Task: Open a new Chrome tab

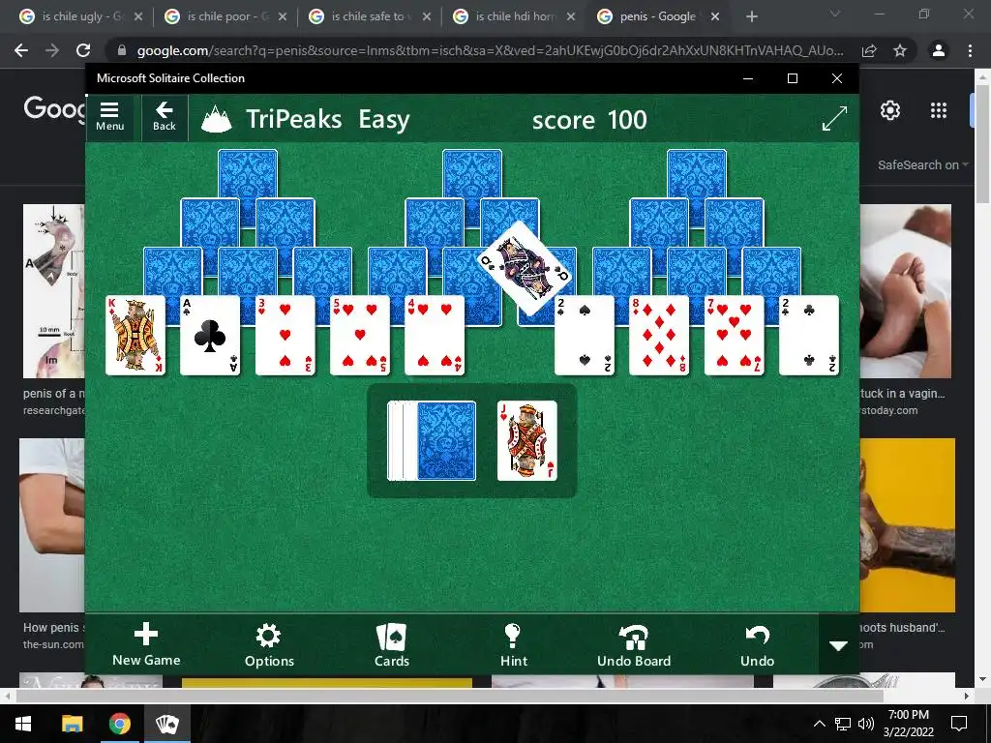Action: (751, 16)
